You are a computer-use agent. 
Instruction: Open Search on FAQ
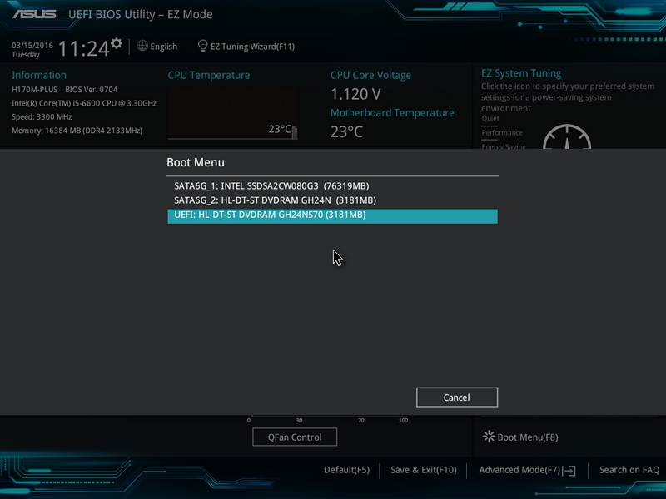pos(629,470)
